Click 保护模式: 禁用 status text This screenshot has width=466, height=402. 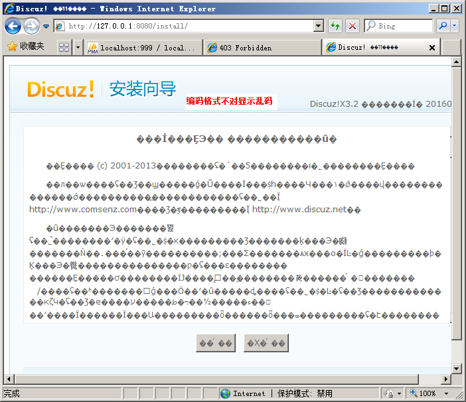click(305, 393)
